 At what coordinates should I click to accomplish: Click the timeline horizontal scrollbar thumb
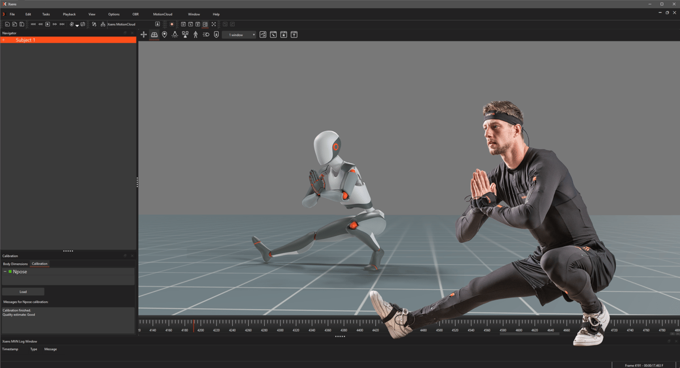tap(529, 334)
